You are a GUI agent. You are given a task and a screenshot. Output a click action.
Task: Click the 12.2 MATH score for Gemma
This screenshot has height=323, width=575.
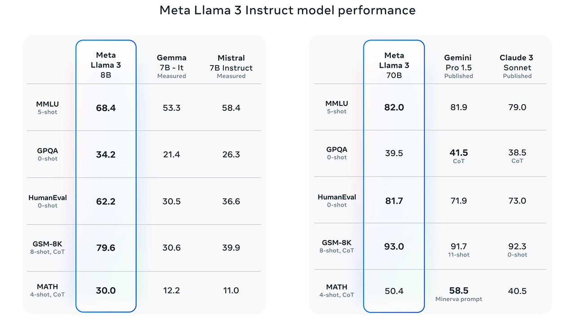(x=172, y=291)
